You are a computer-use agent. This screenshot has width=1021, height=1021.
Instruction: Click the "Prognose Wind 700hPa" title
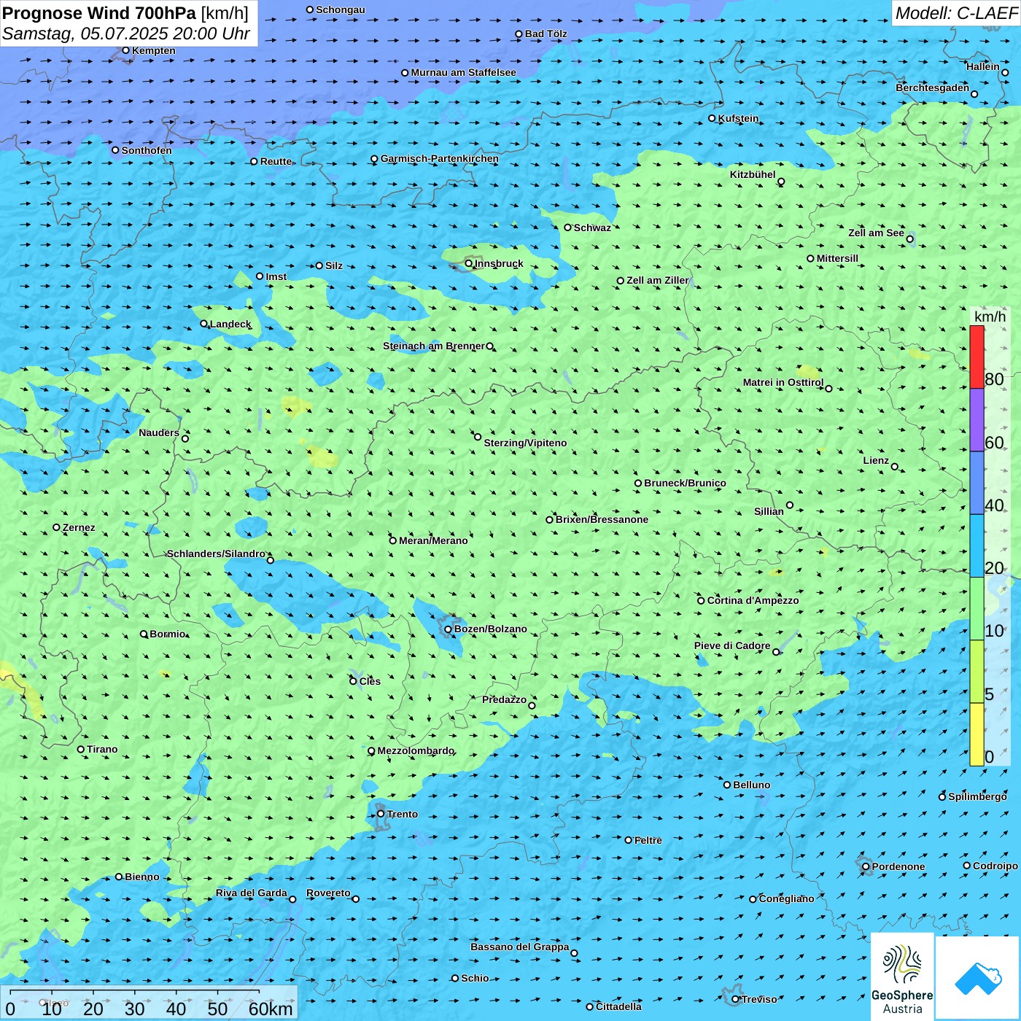click(x=100, y=13)
